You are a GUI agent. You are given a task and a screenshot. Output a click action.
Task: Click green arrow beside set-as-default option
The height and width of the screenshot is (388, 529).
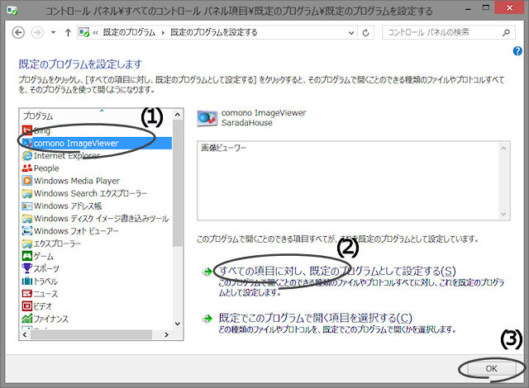(207, 272)
